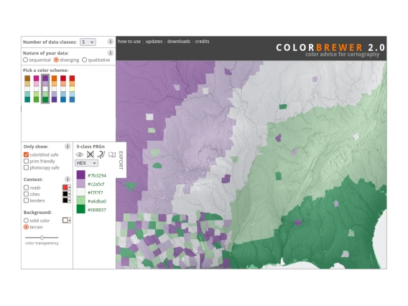Click light green #a6dba0 swatch
408x306 pixels.
tap(81, 200)
